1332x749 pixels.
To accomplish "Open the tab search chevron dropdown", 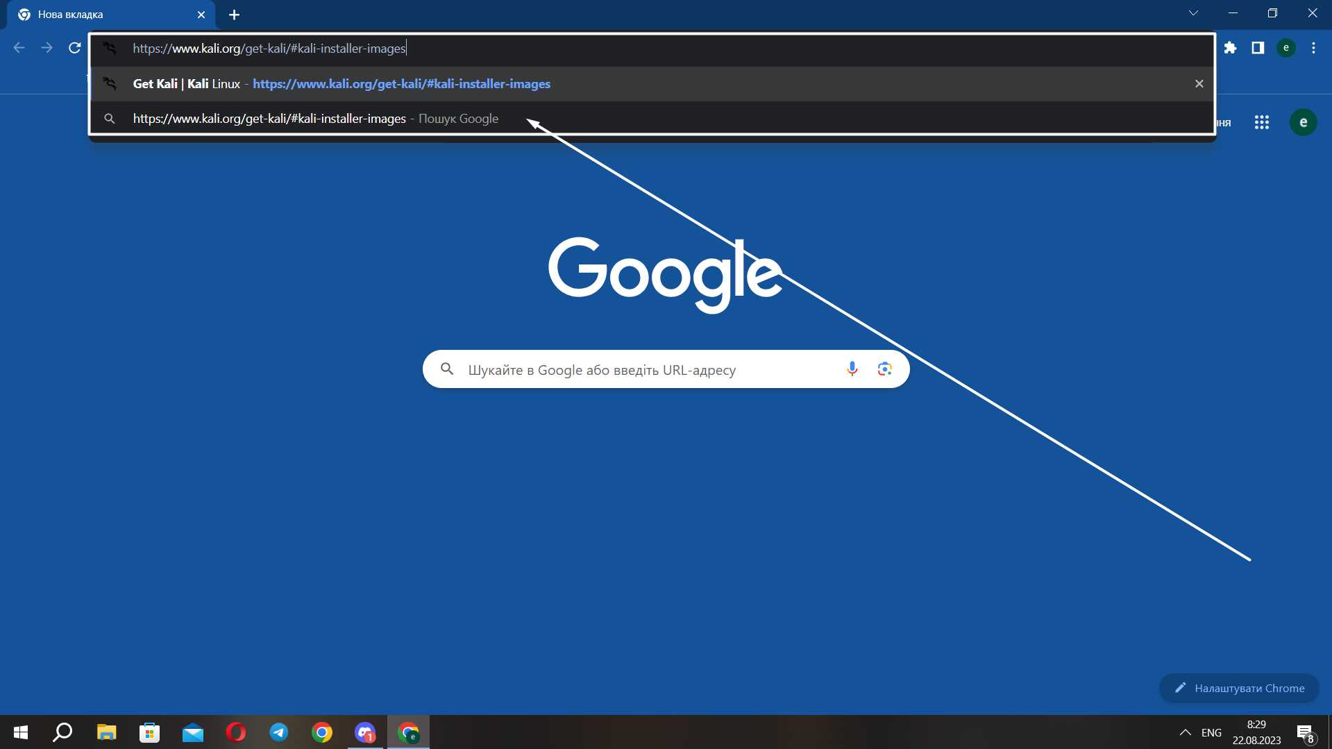I will point(1193,13).
